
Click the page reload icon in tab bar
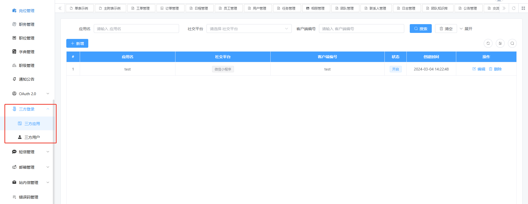(x=513, y=8)
